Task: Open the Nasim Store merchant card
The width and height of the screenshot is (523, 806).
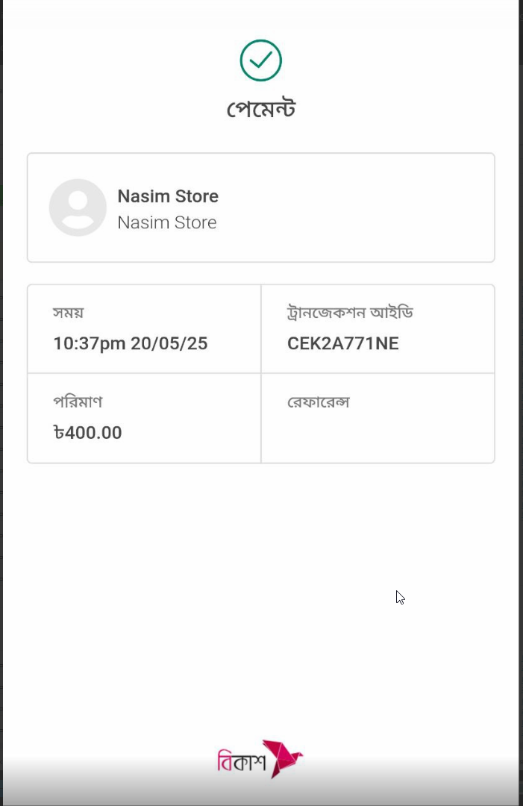Action: 261,207
